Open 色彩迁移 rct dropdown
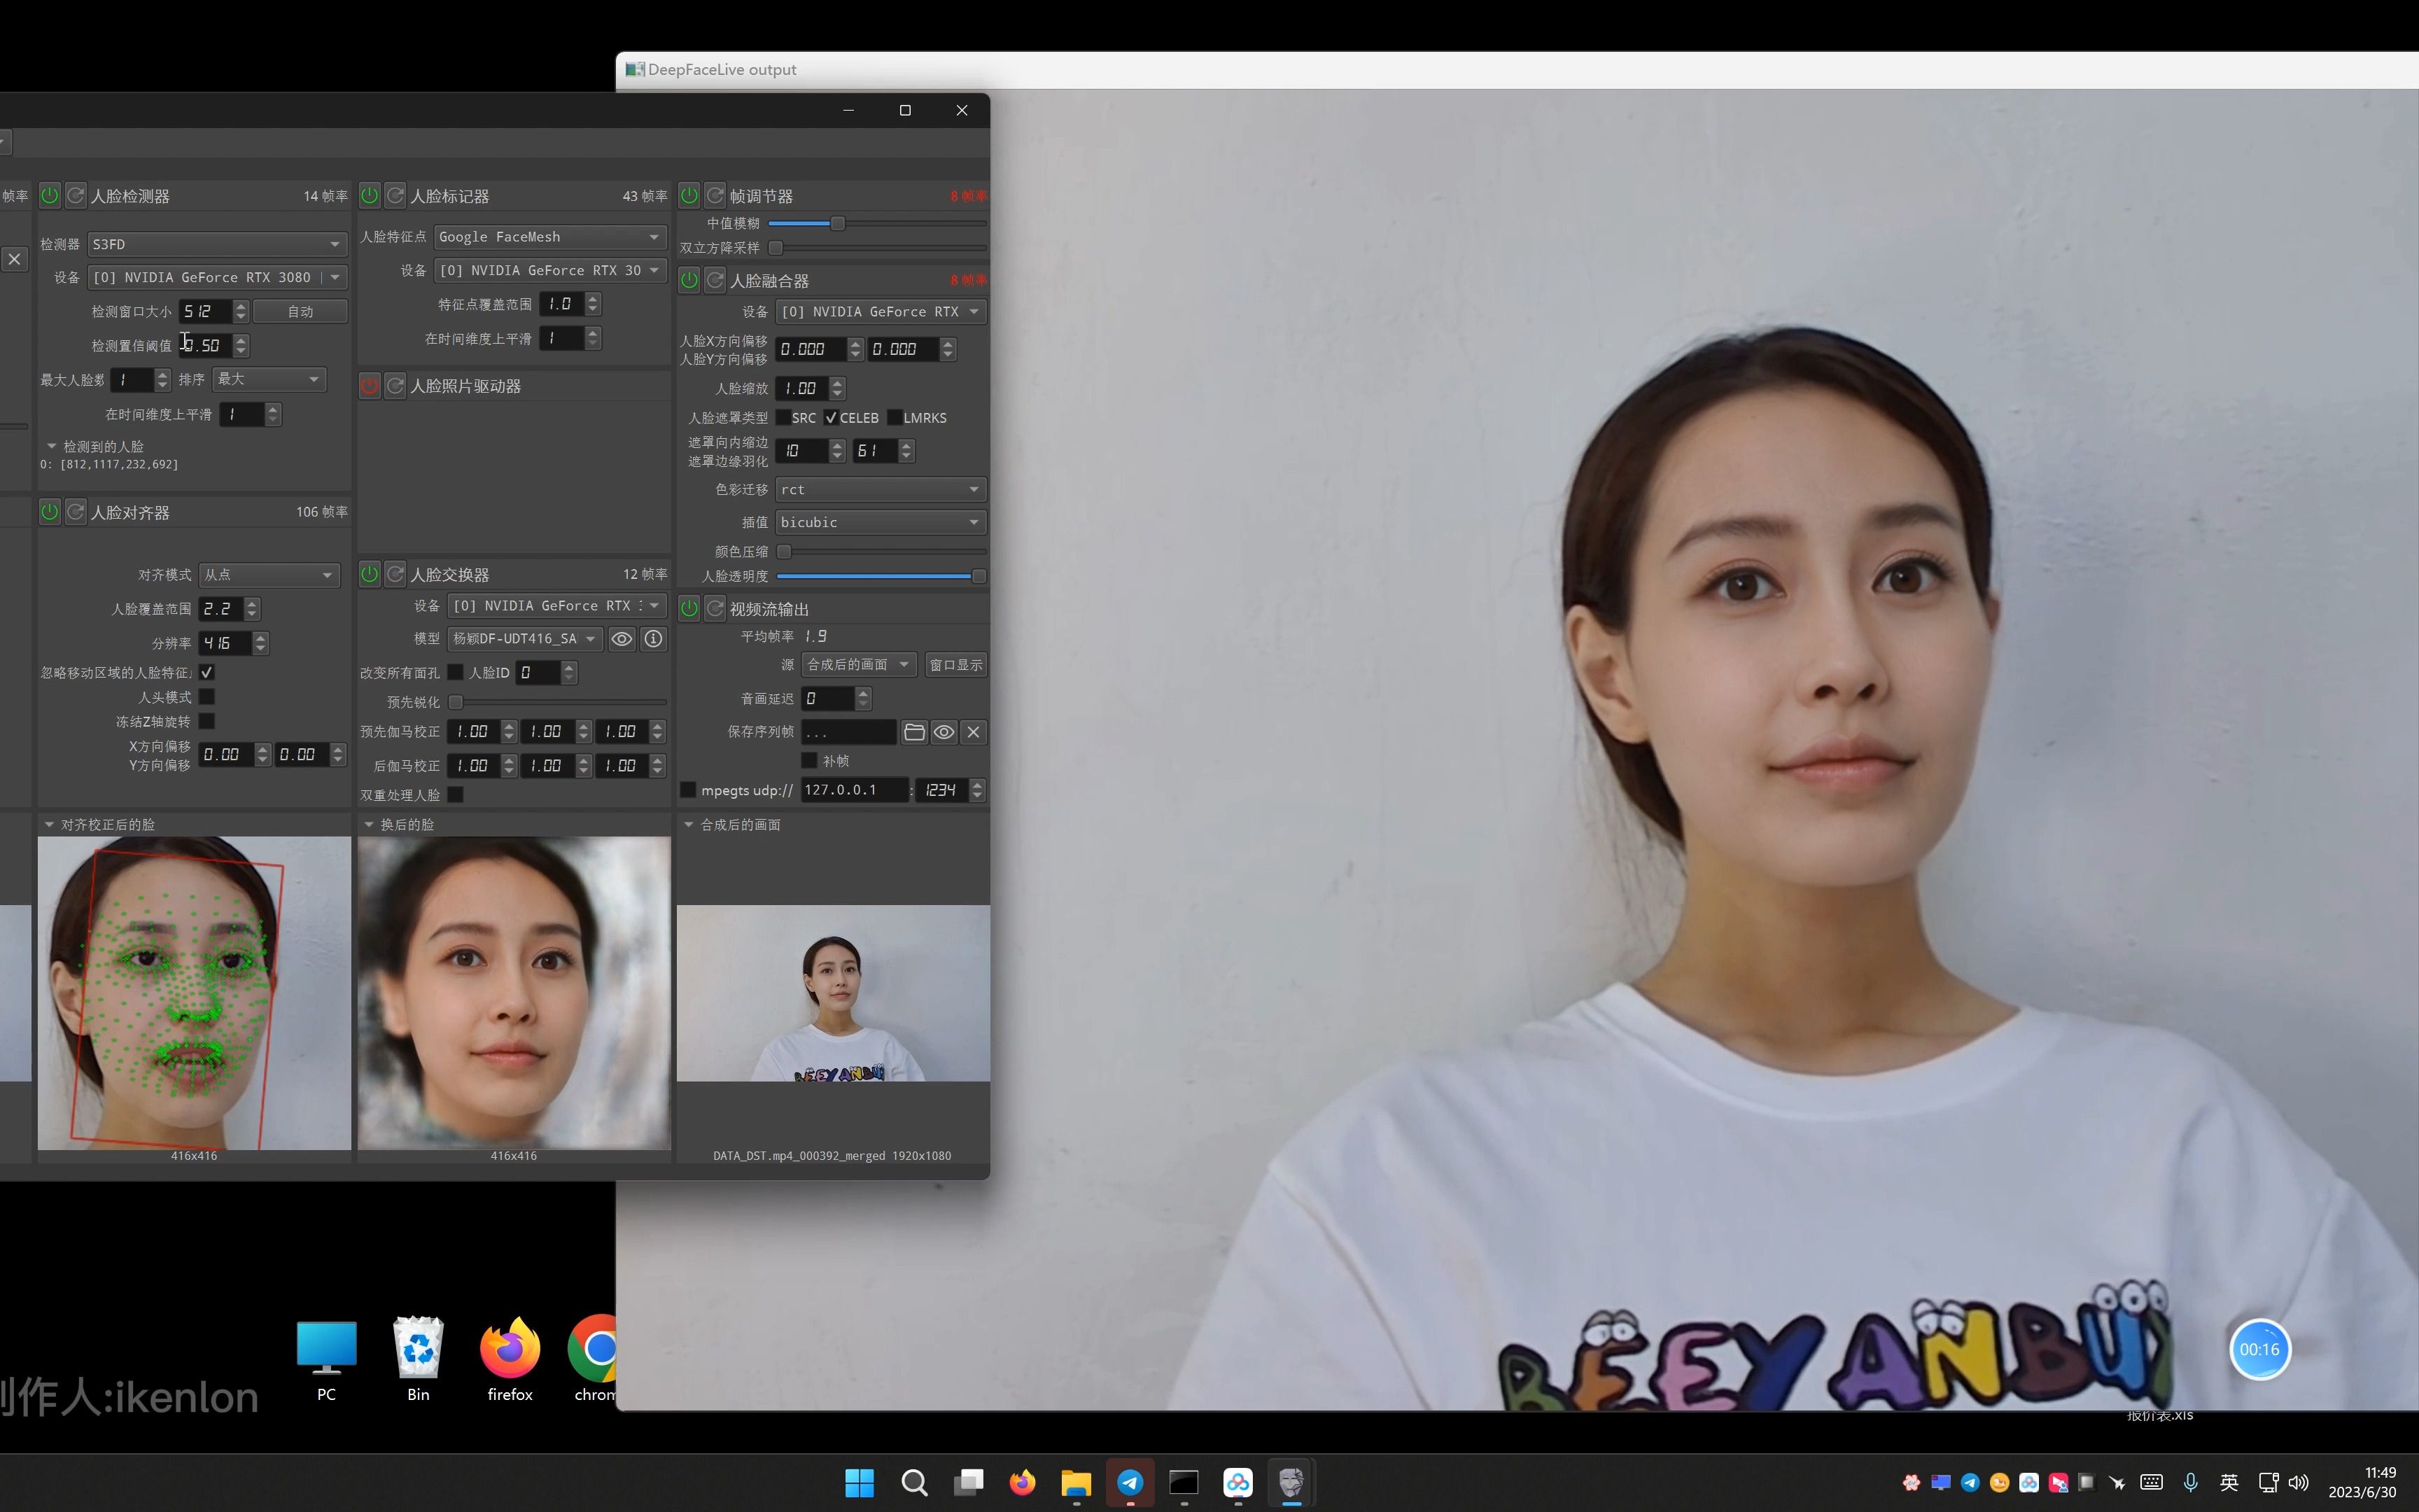Image resolution: width=2419 pixels, height=1512 pixels. 881,489
